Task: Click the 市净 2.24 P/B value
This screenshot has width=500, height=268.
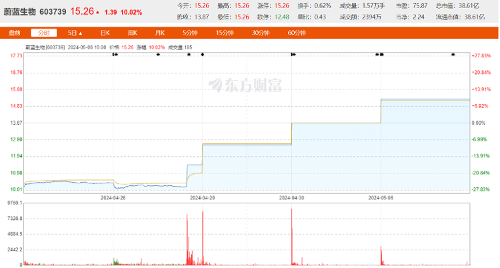Action: point(419,17)
